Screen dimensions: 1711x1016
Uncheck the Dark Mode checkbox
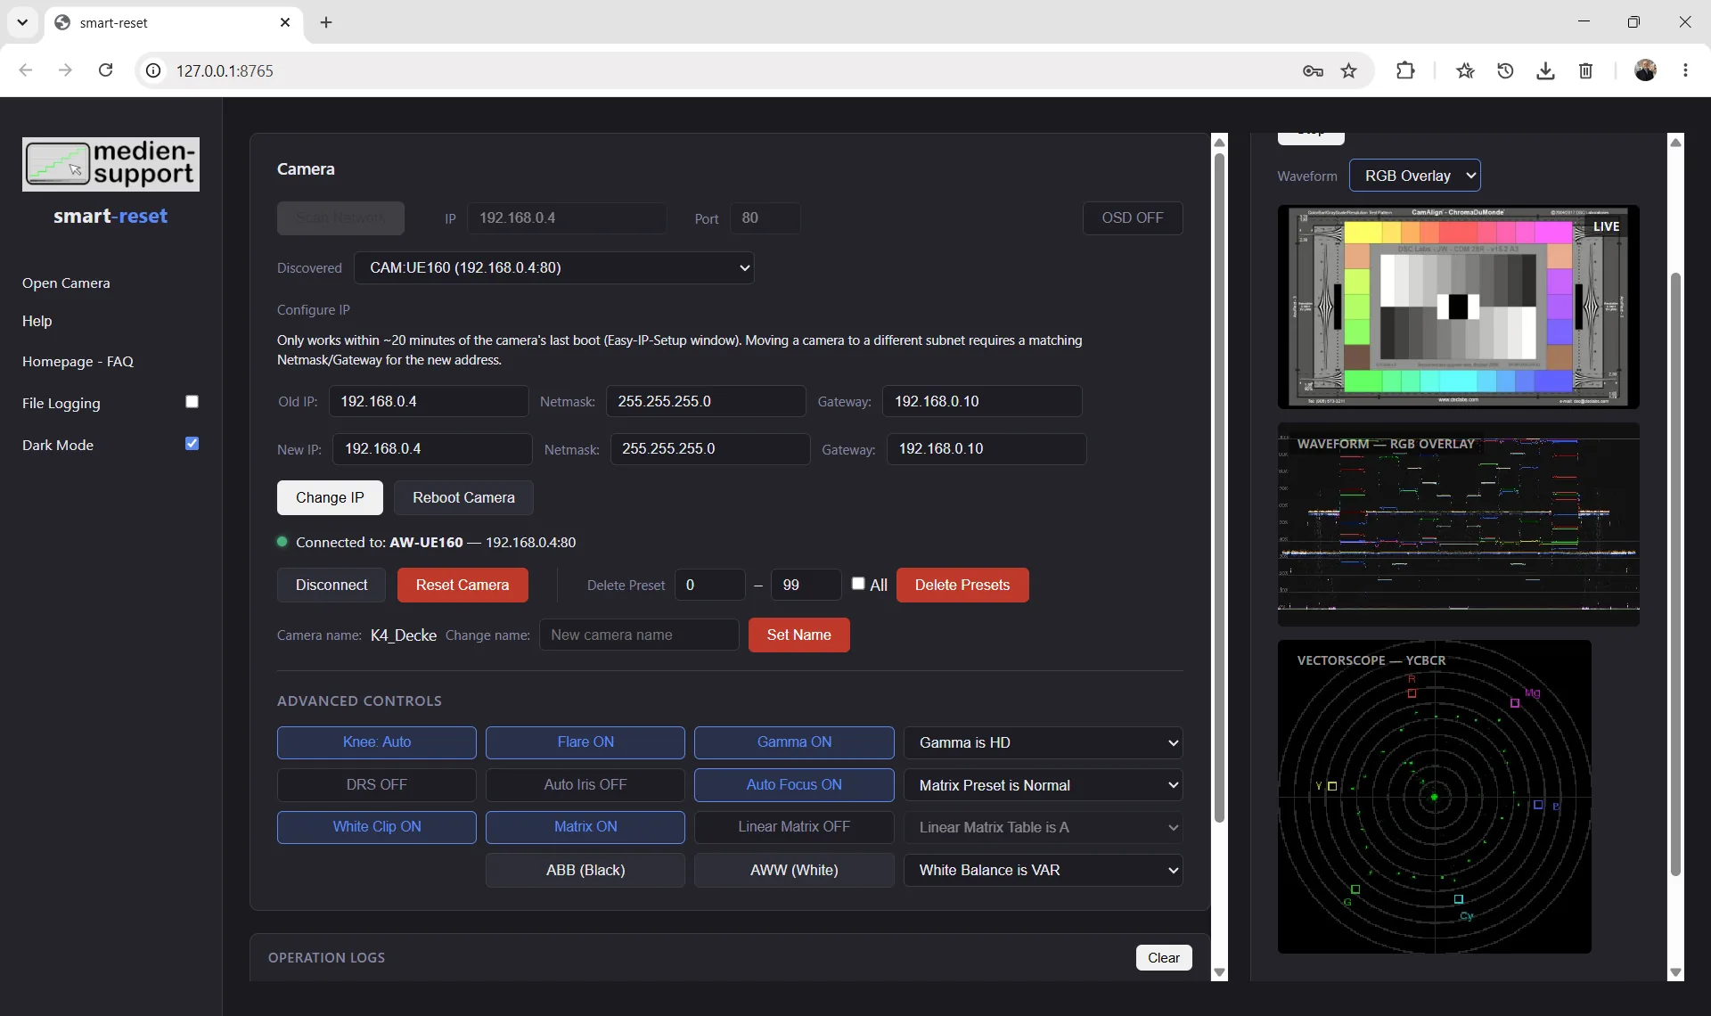pyautogui.click(x=192, y=444)
